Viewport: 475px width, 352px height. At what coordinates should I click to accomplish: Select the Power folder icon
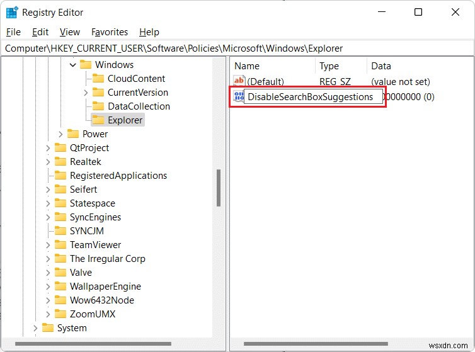(73, 134)
